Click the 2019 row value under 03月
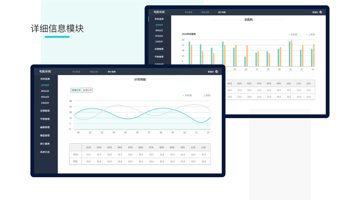The image size is (356, 200). point(110,154)
